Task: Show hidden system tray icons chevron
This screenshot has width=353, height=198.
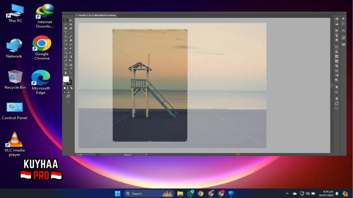Action: tap(287, 194)
